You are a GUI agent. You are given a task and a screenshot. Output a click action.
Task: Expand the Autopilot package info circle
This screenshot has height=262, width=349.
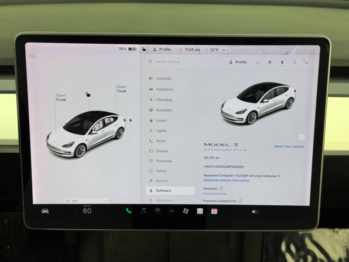(220, 188)
